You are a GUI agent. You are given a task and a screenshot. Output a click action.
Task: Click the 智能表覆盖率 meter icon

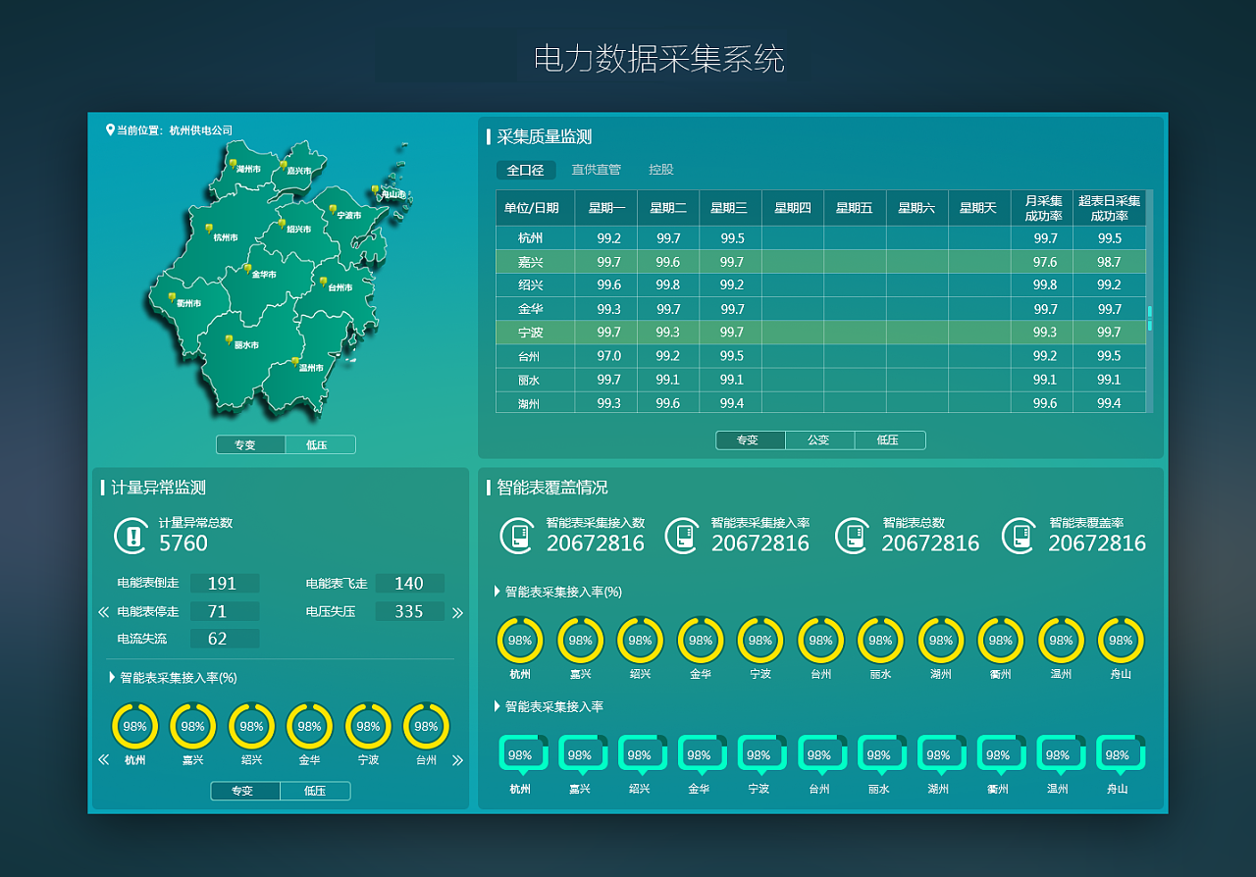point(1019,536)
